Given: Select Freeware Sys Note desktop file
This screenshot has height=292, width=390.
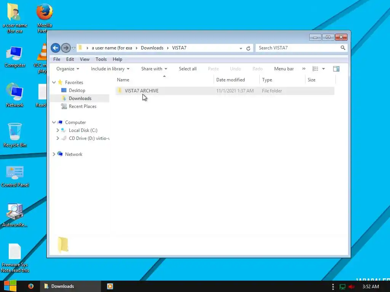Looking at the screenshot, I should [x=15, y=258].
